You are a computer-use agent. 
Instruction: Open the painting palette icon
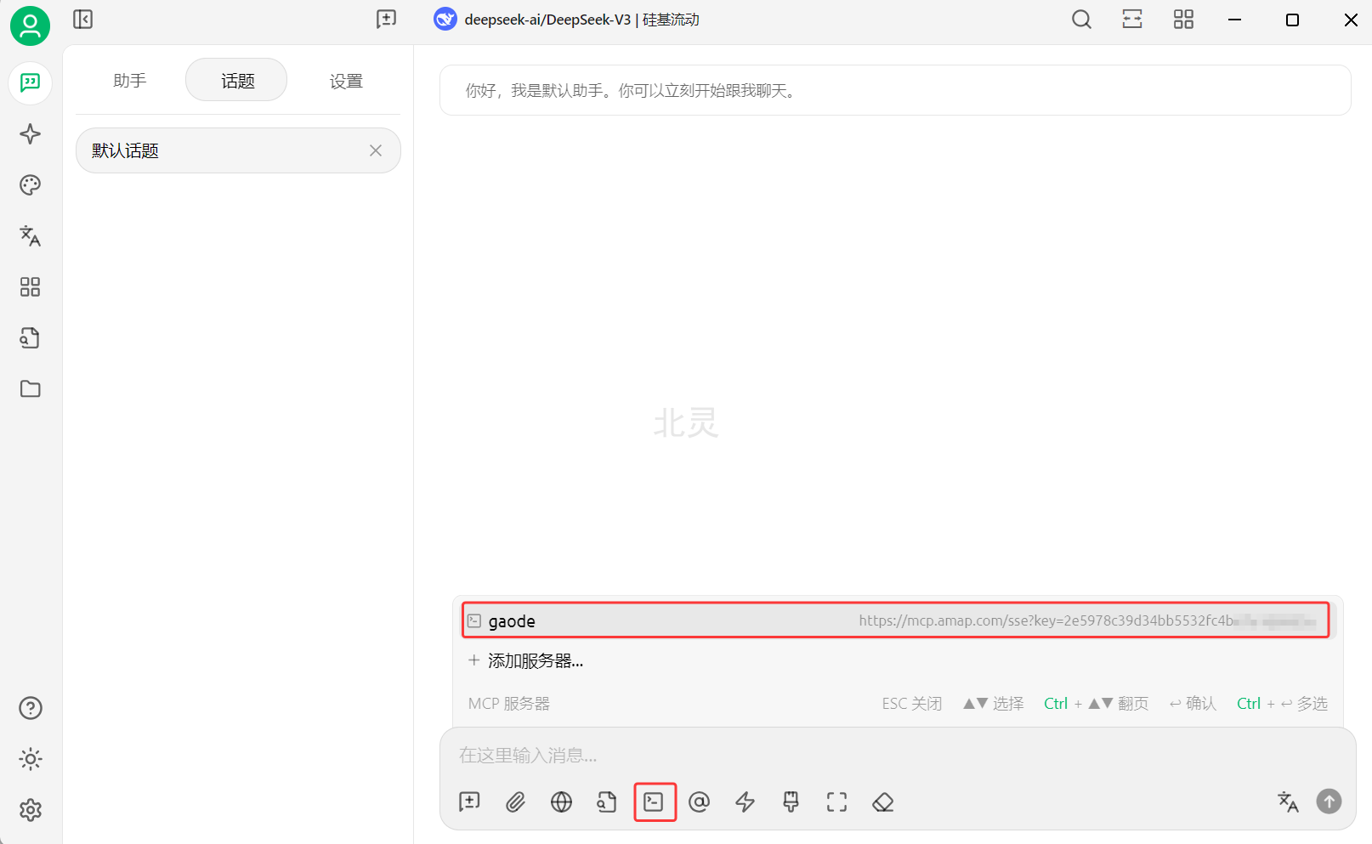[x=30, y=184]
